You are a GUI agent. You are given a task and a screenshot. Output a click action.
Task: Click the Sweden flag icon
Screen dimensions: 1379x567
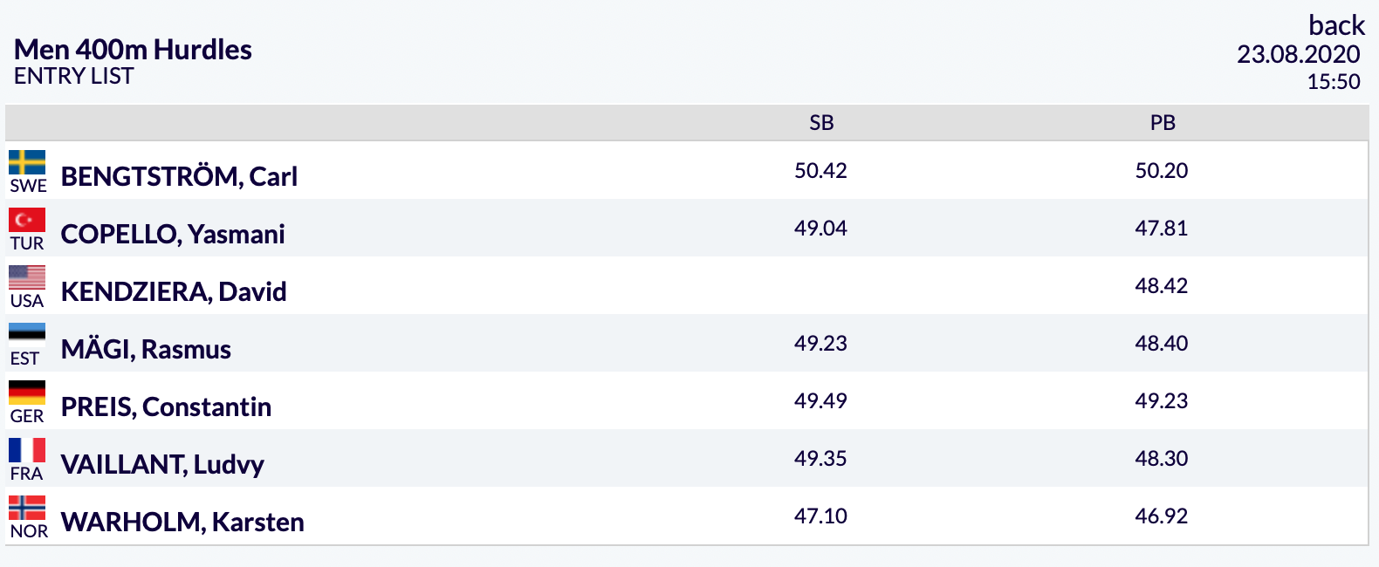[27, 163]
